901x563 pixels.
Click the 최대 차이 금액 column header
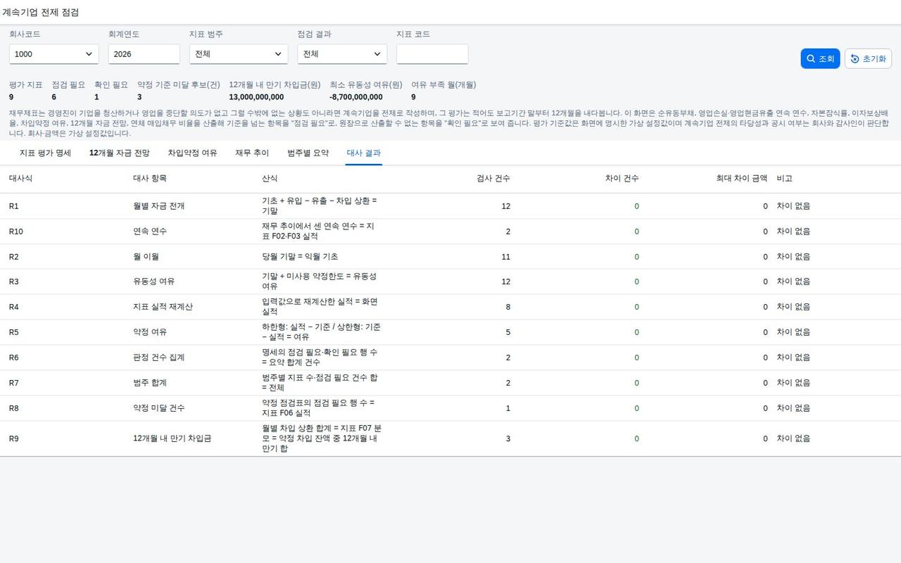(742, 179)
